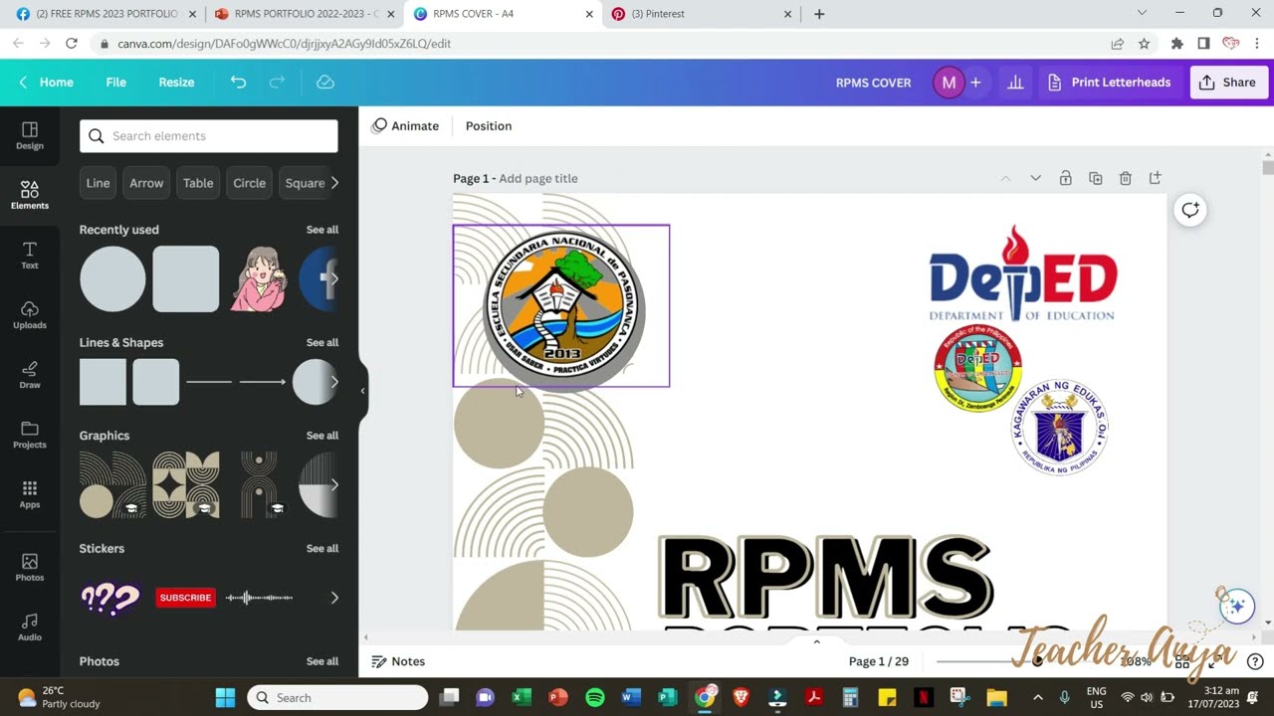Go back to Home
This screenshot has height=716, width=1274.
click(47, 83)
